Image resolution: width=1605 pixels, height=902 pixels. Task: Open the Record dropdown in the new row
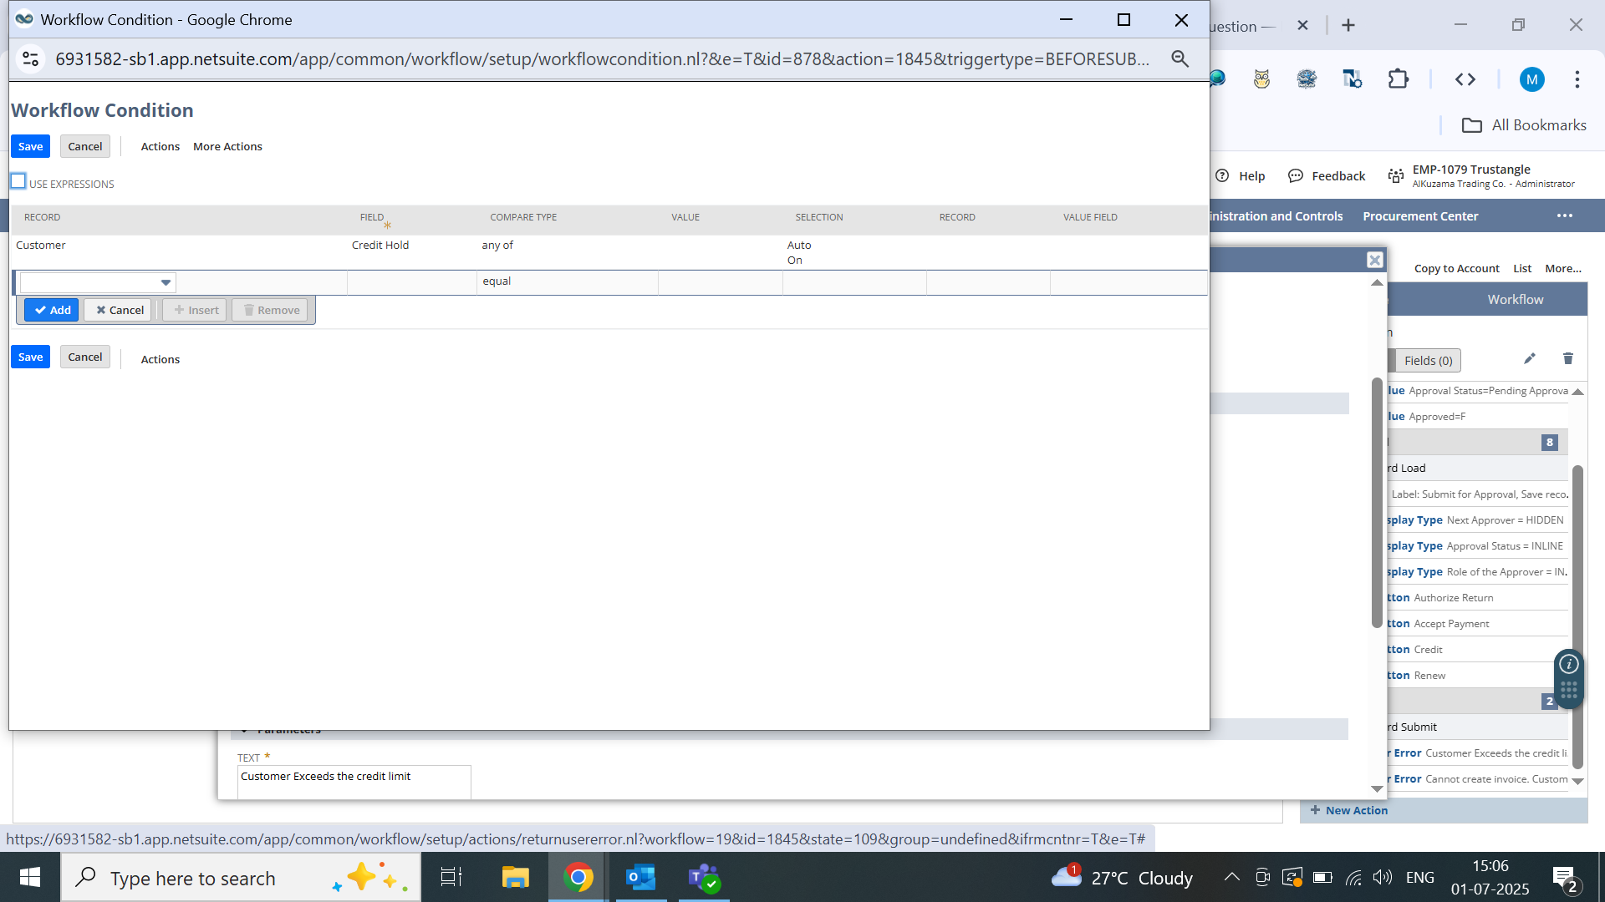(x=166, y=282)
